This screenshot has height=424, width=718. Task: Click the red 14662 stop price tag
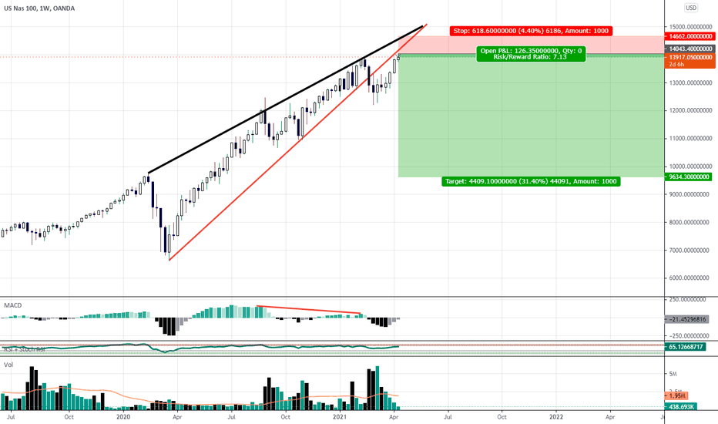coord(690,37)
